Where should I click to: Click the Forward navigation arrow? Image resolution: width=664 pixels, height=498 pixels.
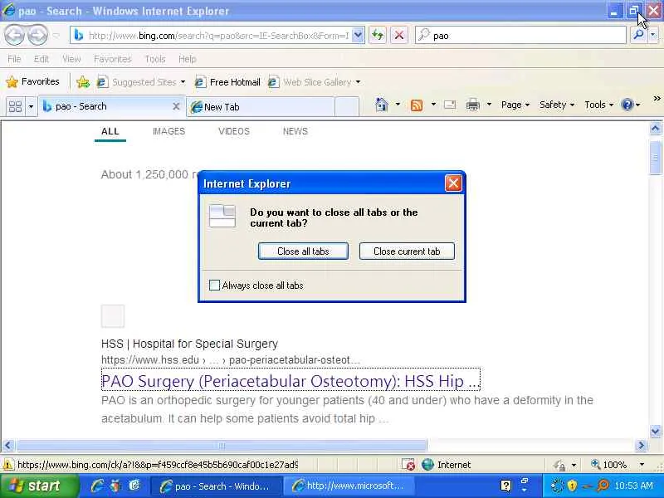point(38,36)
